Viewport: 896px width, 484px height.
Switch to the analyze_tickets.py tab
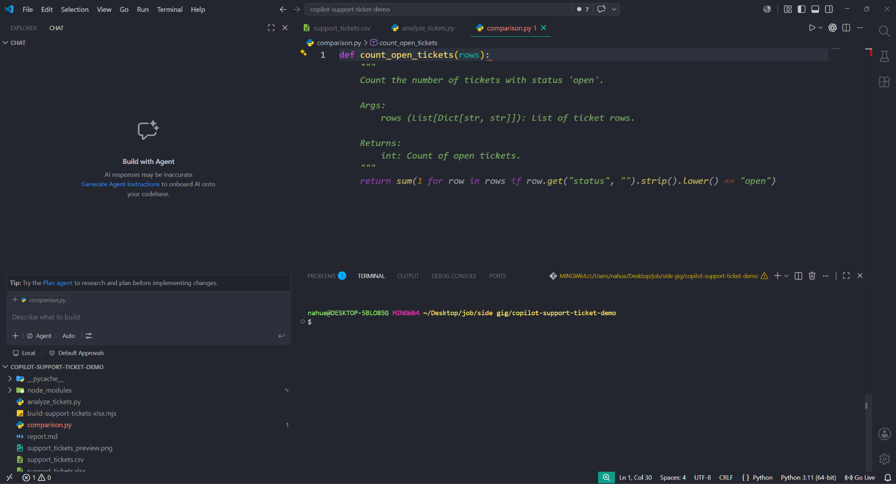423,28
